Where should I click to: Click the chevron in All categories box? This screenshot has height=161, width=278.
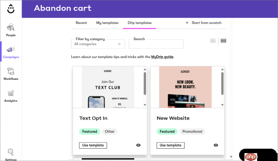119,44
